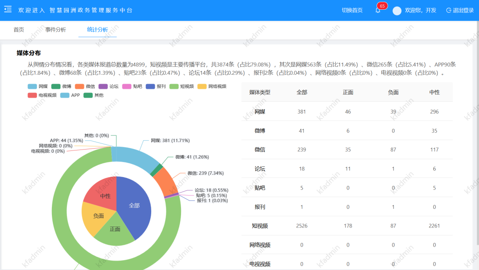Click the user avatar icon
The height and width of the screenshot is (270, 479).
pyautogui.click(x=396, y=10)
